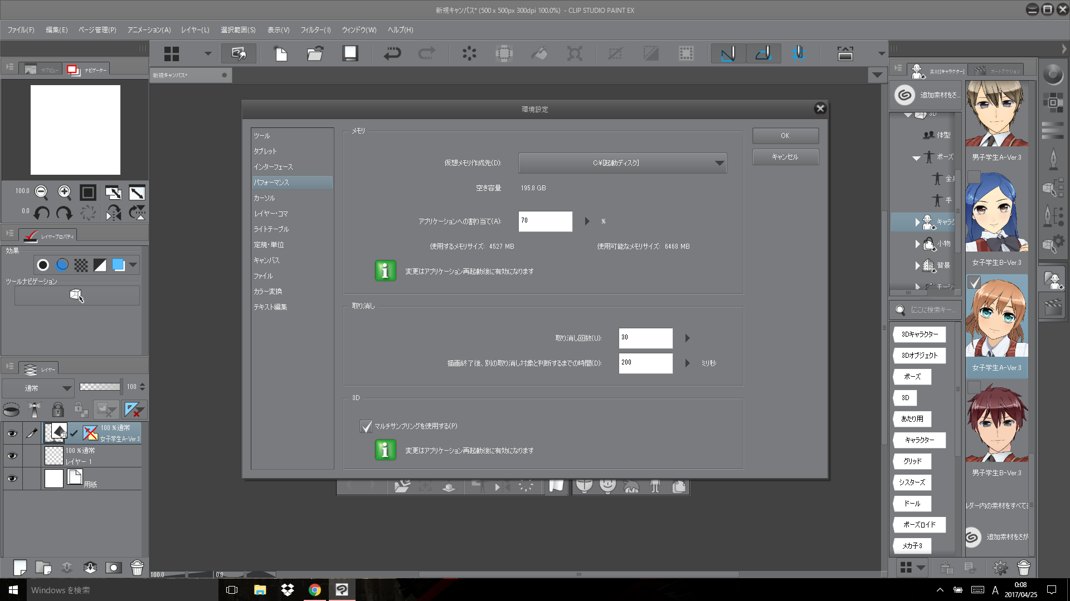Viewport: 1070px width, 601px height.
Task: Toggle visibility of レイヤー 1
Action: pyautogui.click(x=12, y=456)
